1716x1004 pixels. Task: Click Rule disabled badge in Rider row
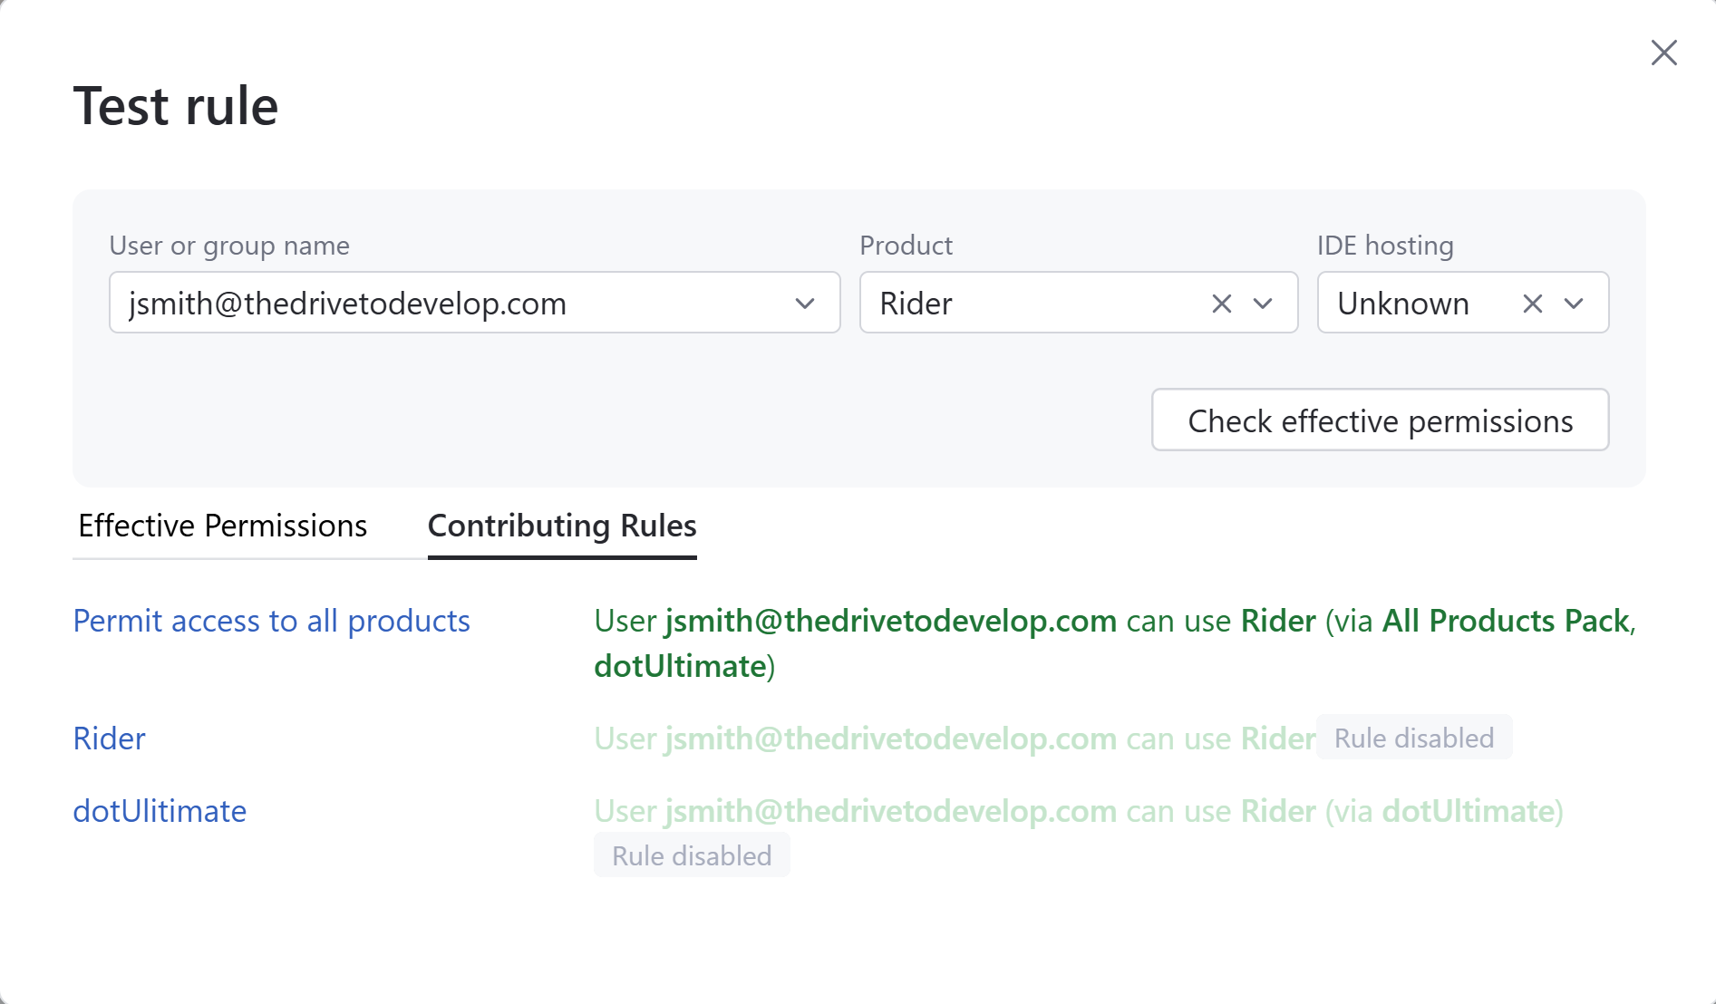tap(1414, 738)
